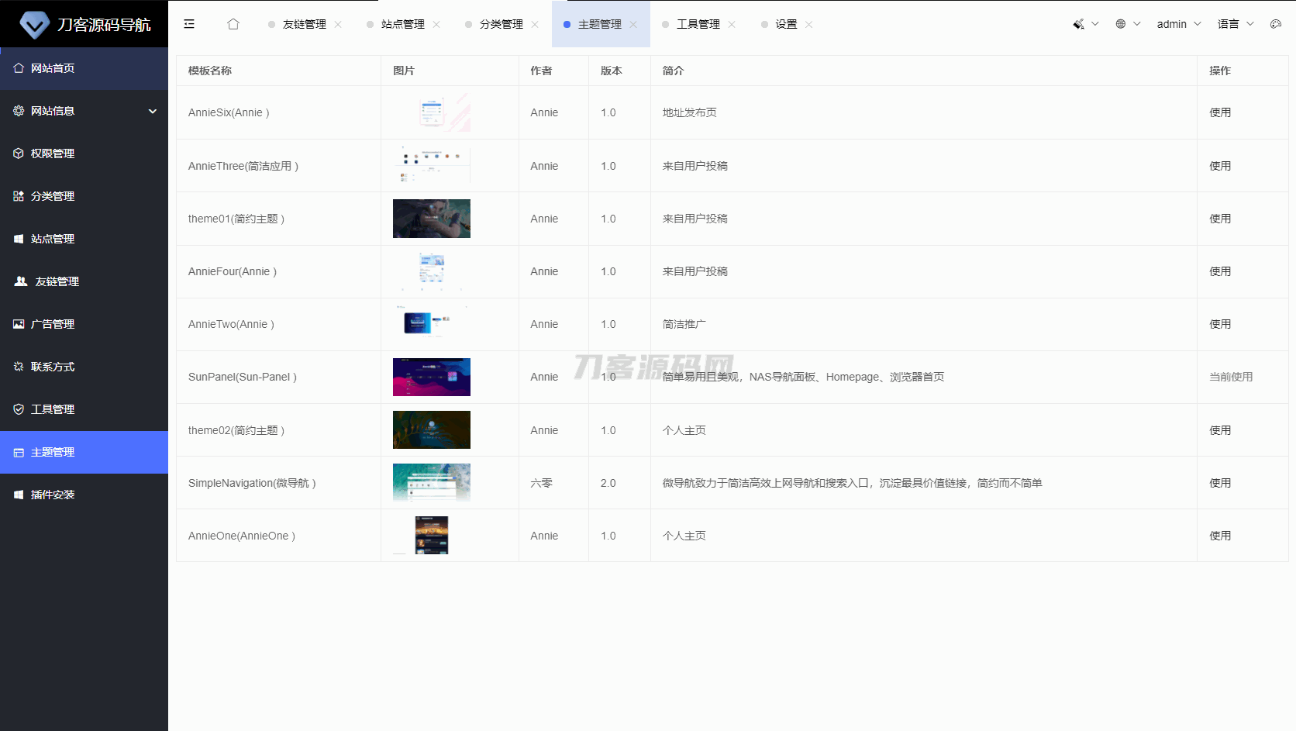Open 权限管理 from the sidebar

click(x=53, y=153)
